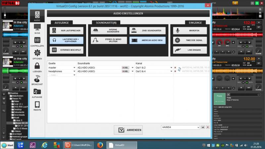Open Out 1 & 2 channel dropdown

pyautogui.click(x=171, y=68)
